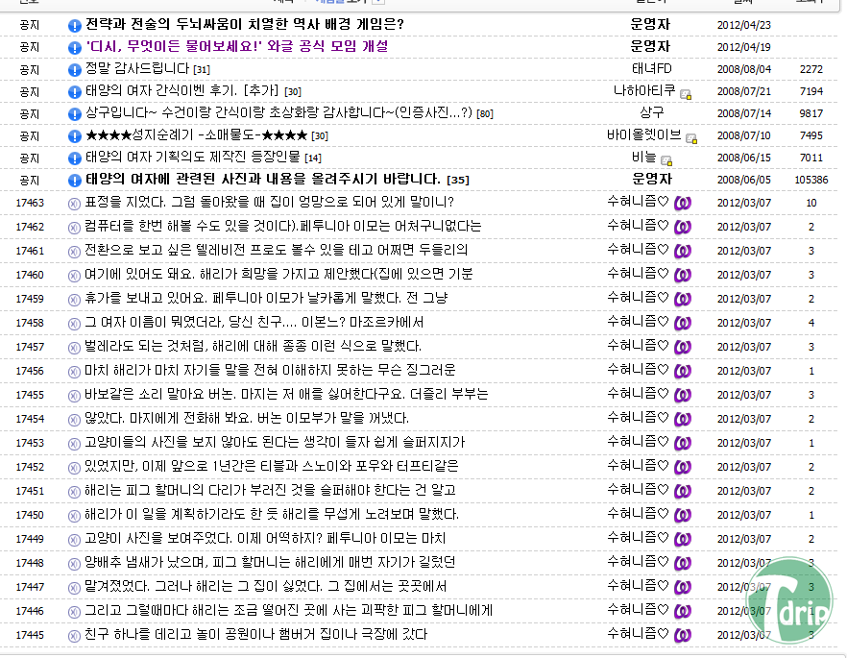Click the purple author badge in row 17451
The width and height of the screenshot is (847, 658).
[x=683, y=491]
